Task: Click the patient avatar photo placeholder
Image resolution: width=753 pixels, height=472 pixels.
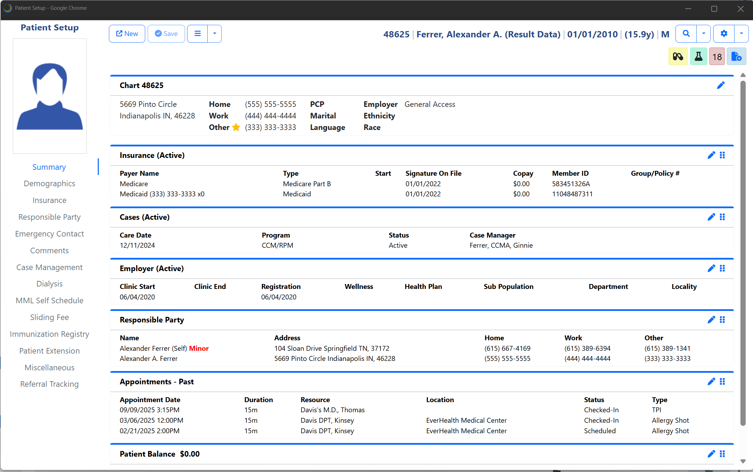Action: (x=50, y=96)
